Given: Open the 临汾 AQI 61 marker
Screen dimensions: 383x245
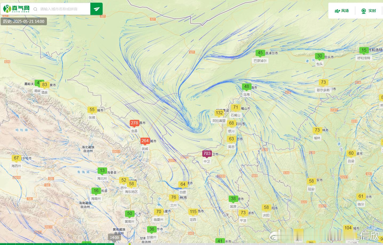Looking at the screenshot, I should (361, 196).
